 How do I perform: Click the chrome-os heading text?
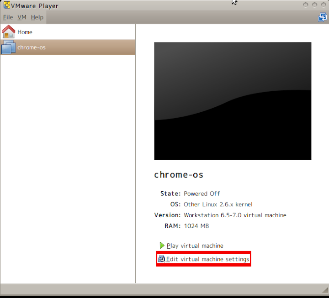[179, 175]
